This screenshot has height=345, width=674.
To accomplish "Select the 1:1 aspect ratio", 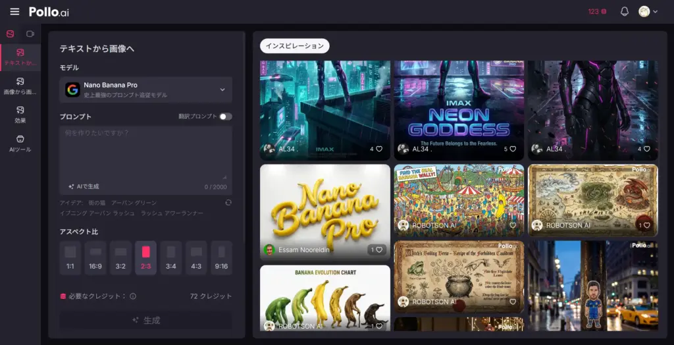I will [70, 257].
